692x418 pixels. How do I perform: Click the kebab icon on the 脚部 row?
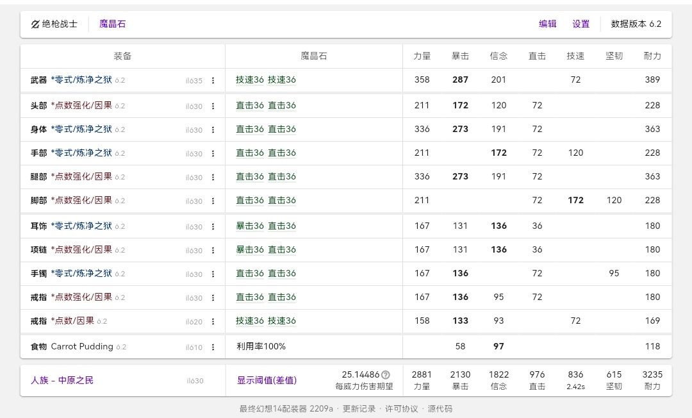[x=213, y=199]
